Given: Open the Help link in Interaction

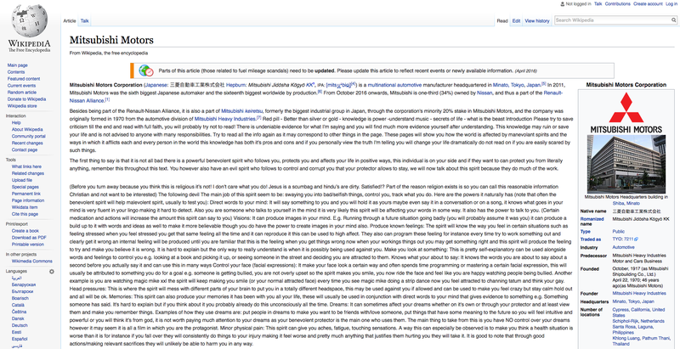Looking at the screenshot, I should click(x=16, y=122).
